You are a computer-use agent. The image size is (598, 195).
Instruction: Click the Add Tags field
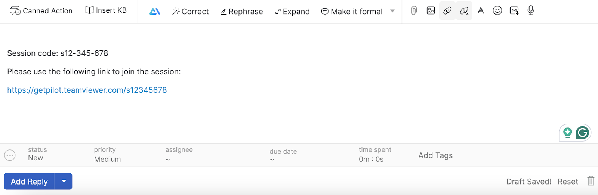pyautogui.click(x=435, y=155)
